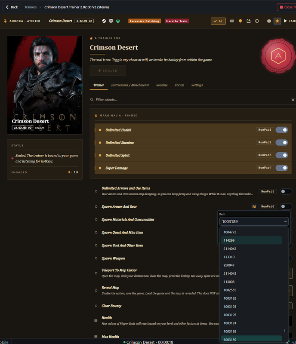Enable Unlimited Arrows and Use Items toggle
This screenshot has height=344, width=296.
click(x=286, y=191)
